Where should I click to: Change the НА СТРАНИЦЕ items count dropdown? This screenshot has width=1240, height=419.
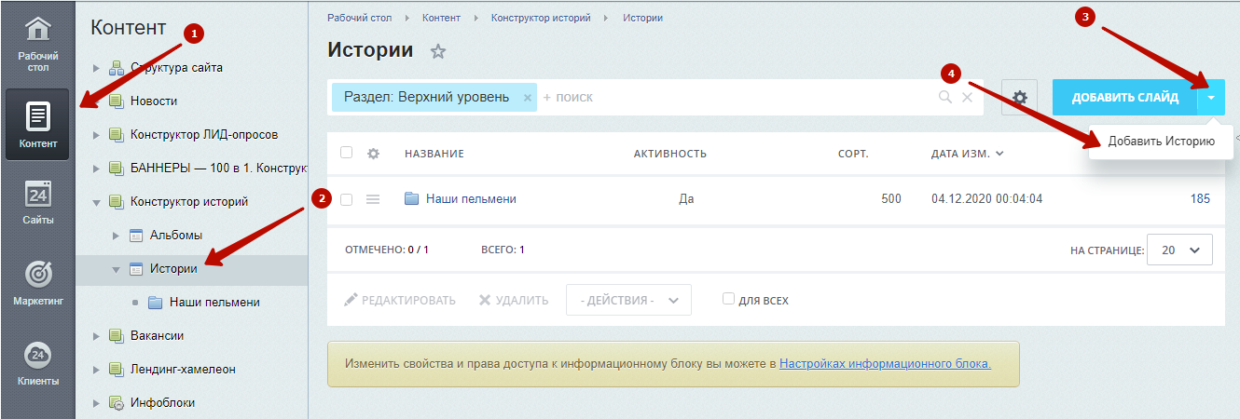[x=1180, y=250]
